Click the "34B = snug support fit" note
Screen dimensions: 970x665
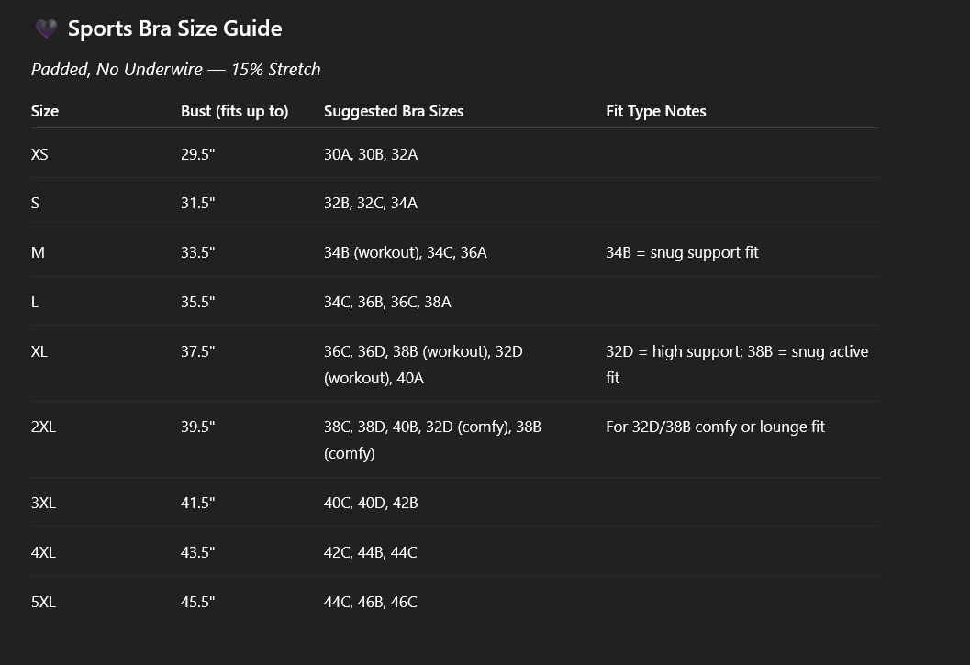pos(682,252)
